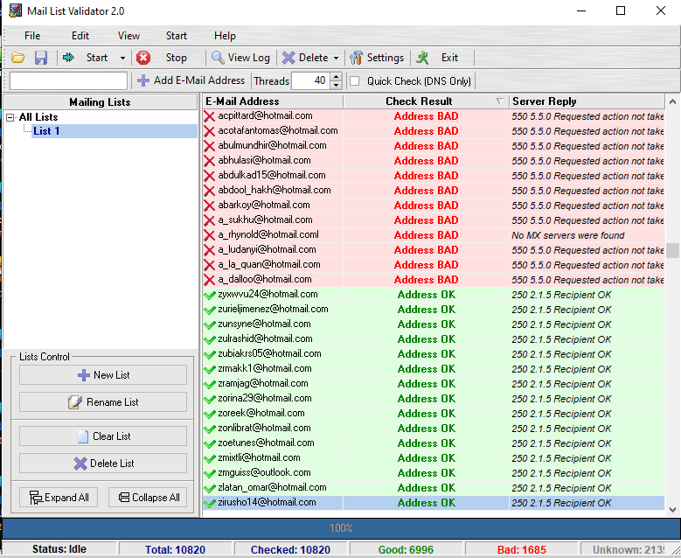681x558 pixels.
Task: Click 'Bad: 1685' in status bar
Action: (522, 550)
